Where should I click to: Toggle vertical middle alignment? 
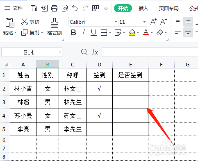pyautogui.click(x=188, y=22)
